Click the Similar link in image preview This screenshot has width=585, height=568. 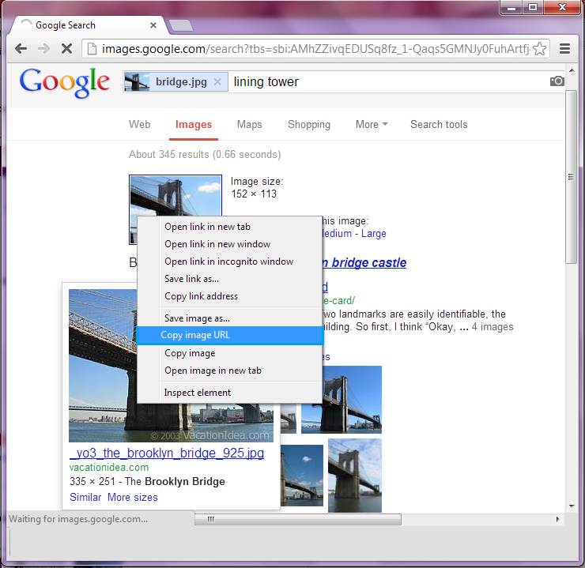pyautogui.click(x=85, y=497)
